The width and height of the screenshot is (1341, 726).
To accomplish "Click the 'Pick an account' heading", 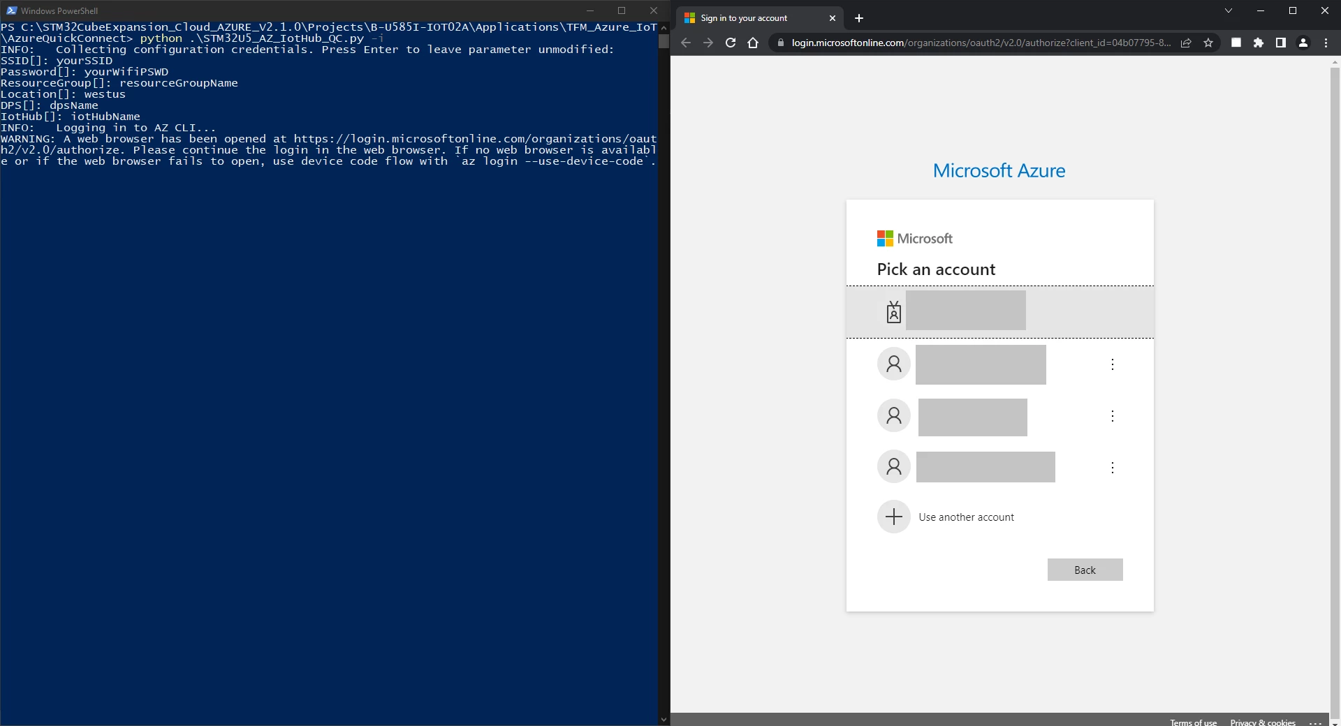I will [x=936, y=269].
